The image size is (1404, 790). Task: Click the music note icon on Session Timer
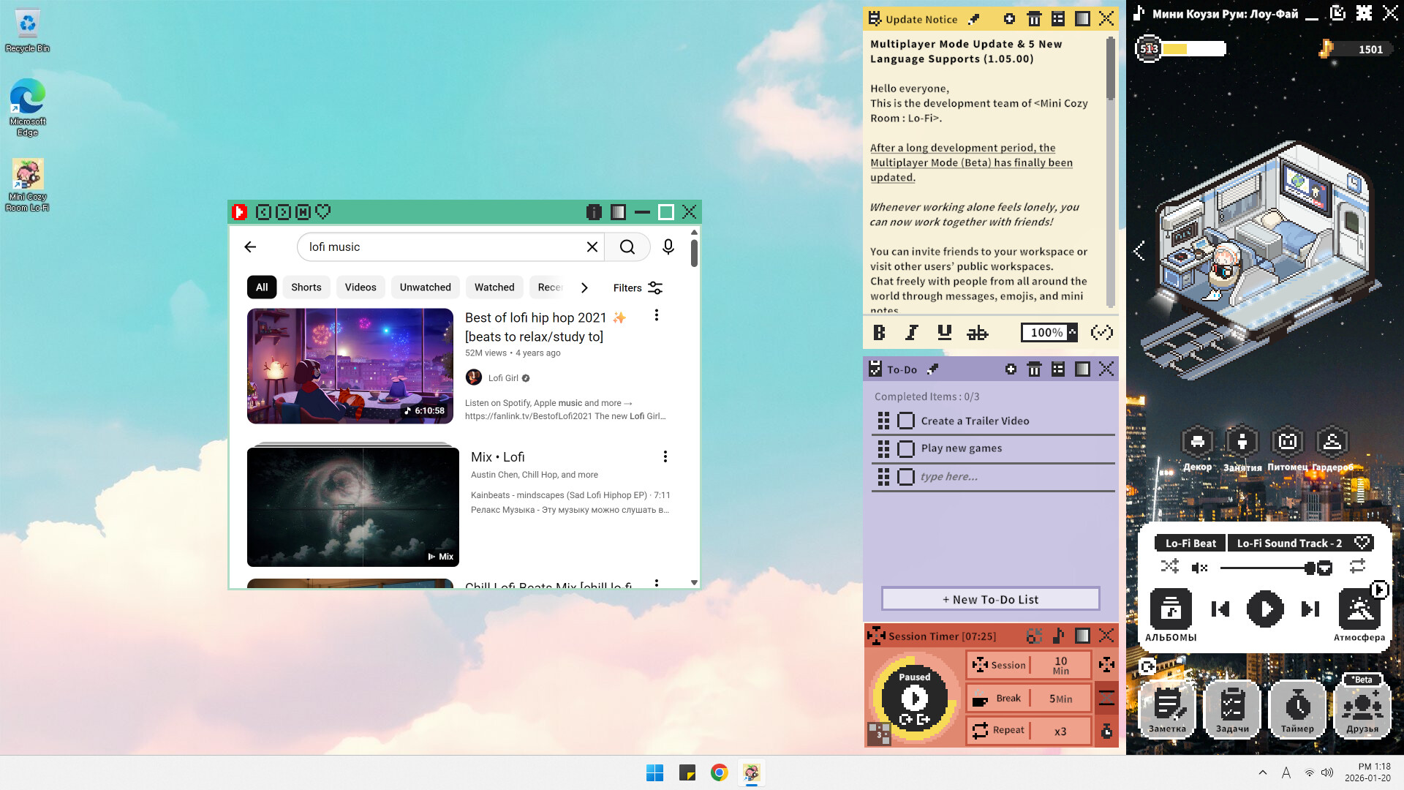point(1057,636)
